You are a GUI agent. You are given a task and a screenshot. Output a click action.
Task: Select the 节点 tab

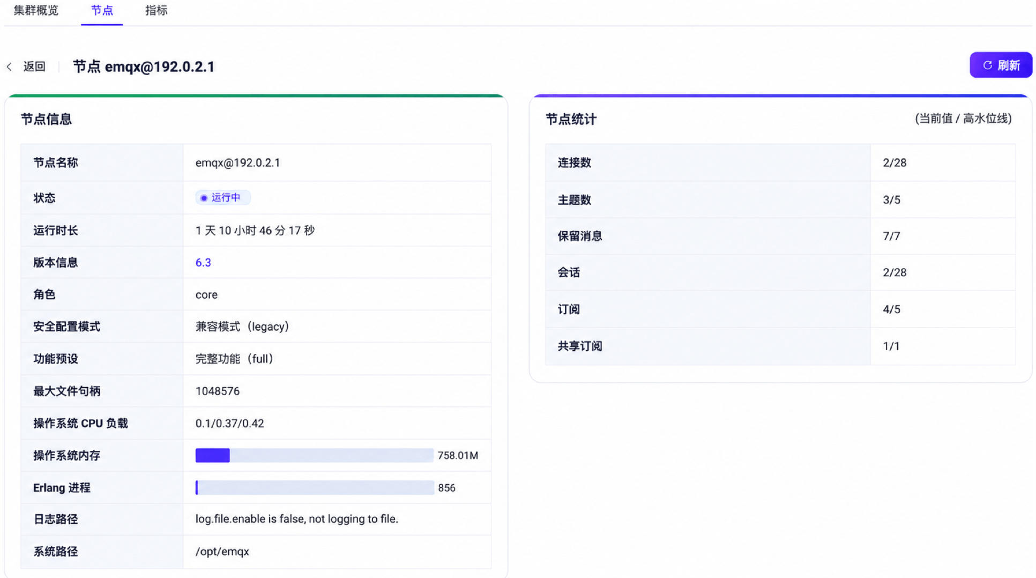click(x=102, y=10)
